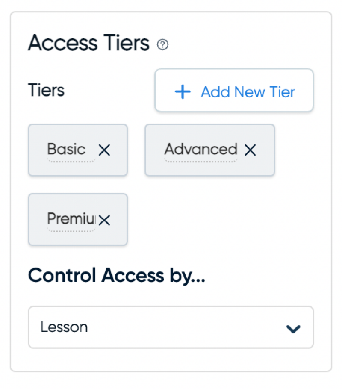Remove the Basic tier with its X
342x389 pixels.
pyautogui.click(x=104, y=150)
